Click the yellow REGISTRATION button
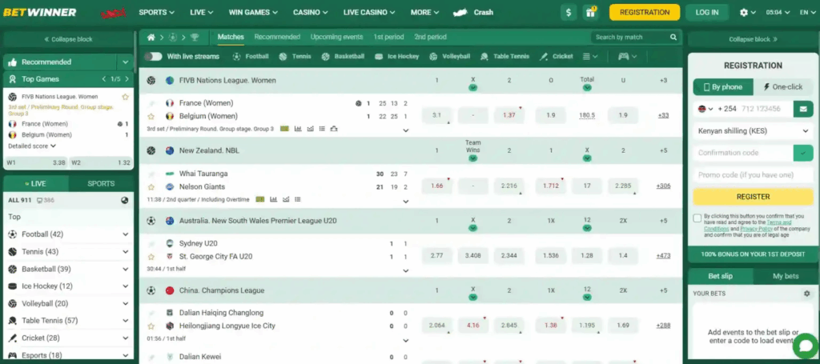 point(645,13)
